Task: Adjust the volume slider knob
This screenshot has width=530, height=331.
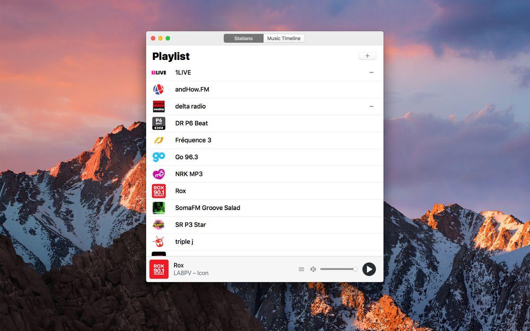Action: tap(355, 269)
